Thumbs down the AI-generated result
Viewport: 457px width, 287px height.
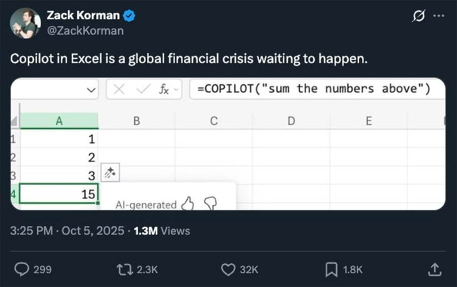point(210,204)
